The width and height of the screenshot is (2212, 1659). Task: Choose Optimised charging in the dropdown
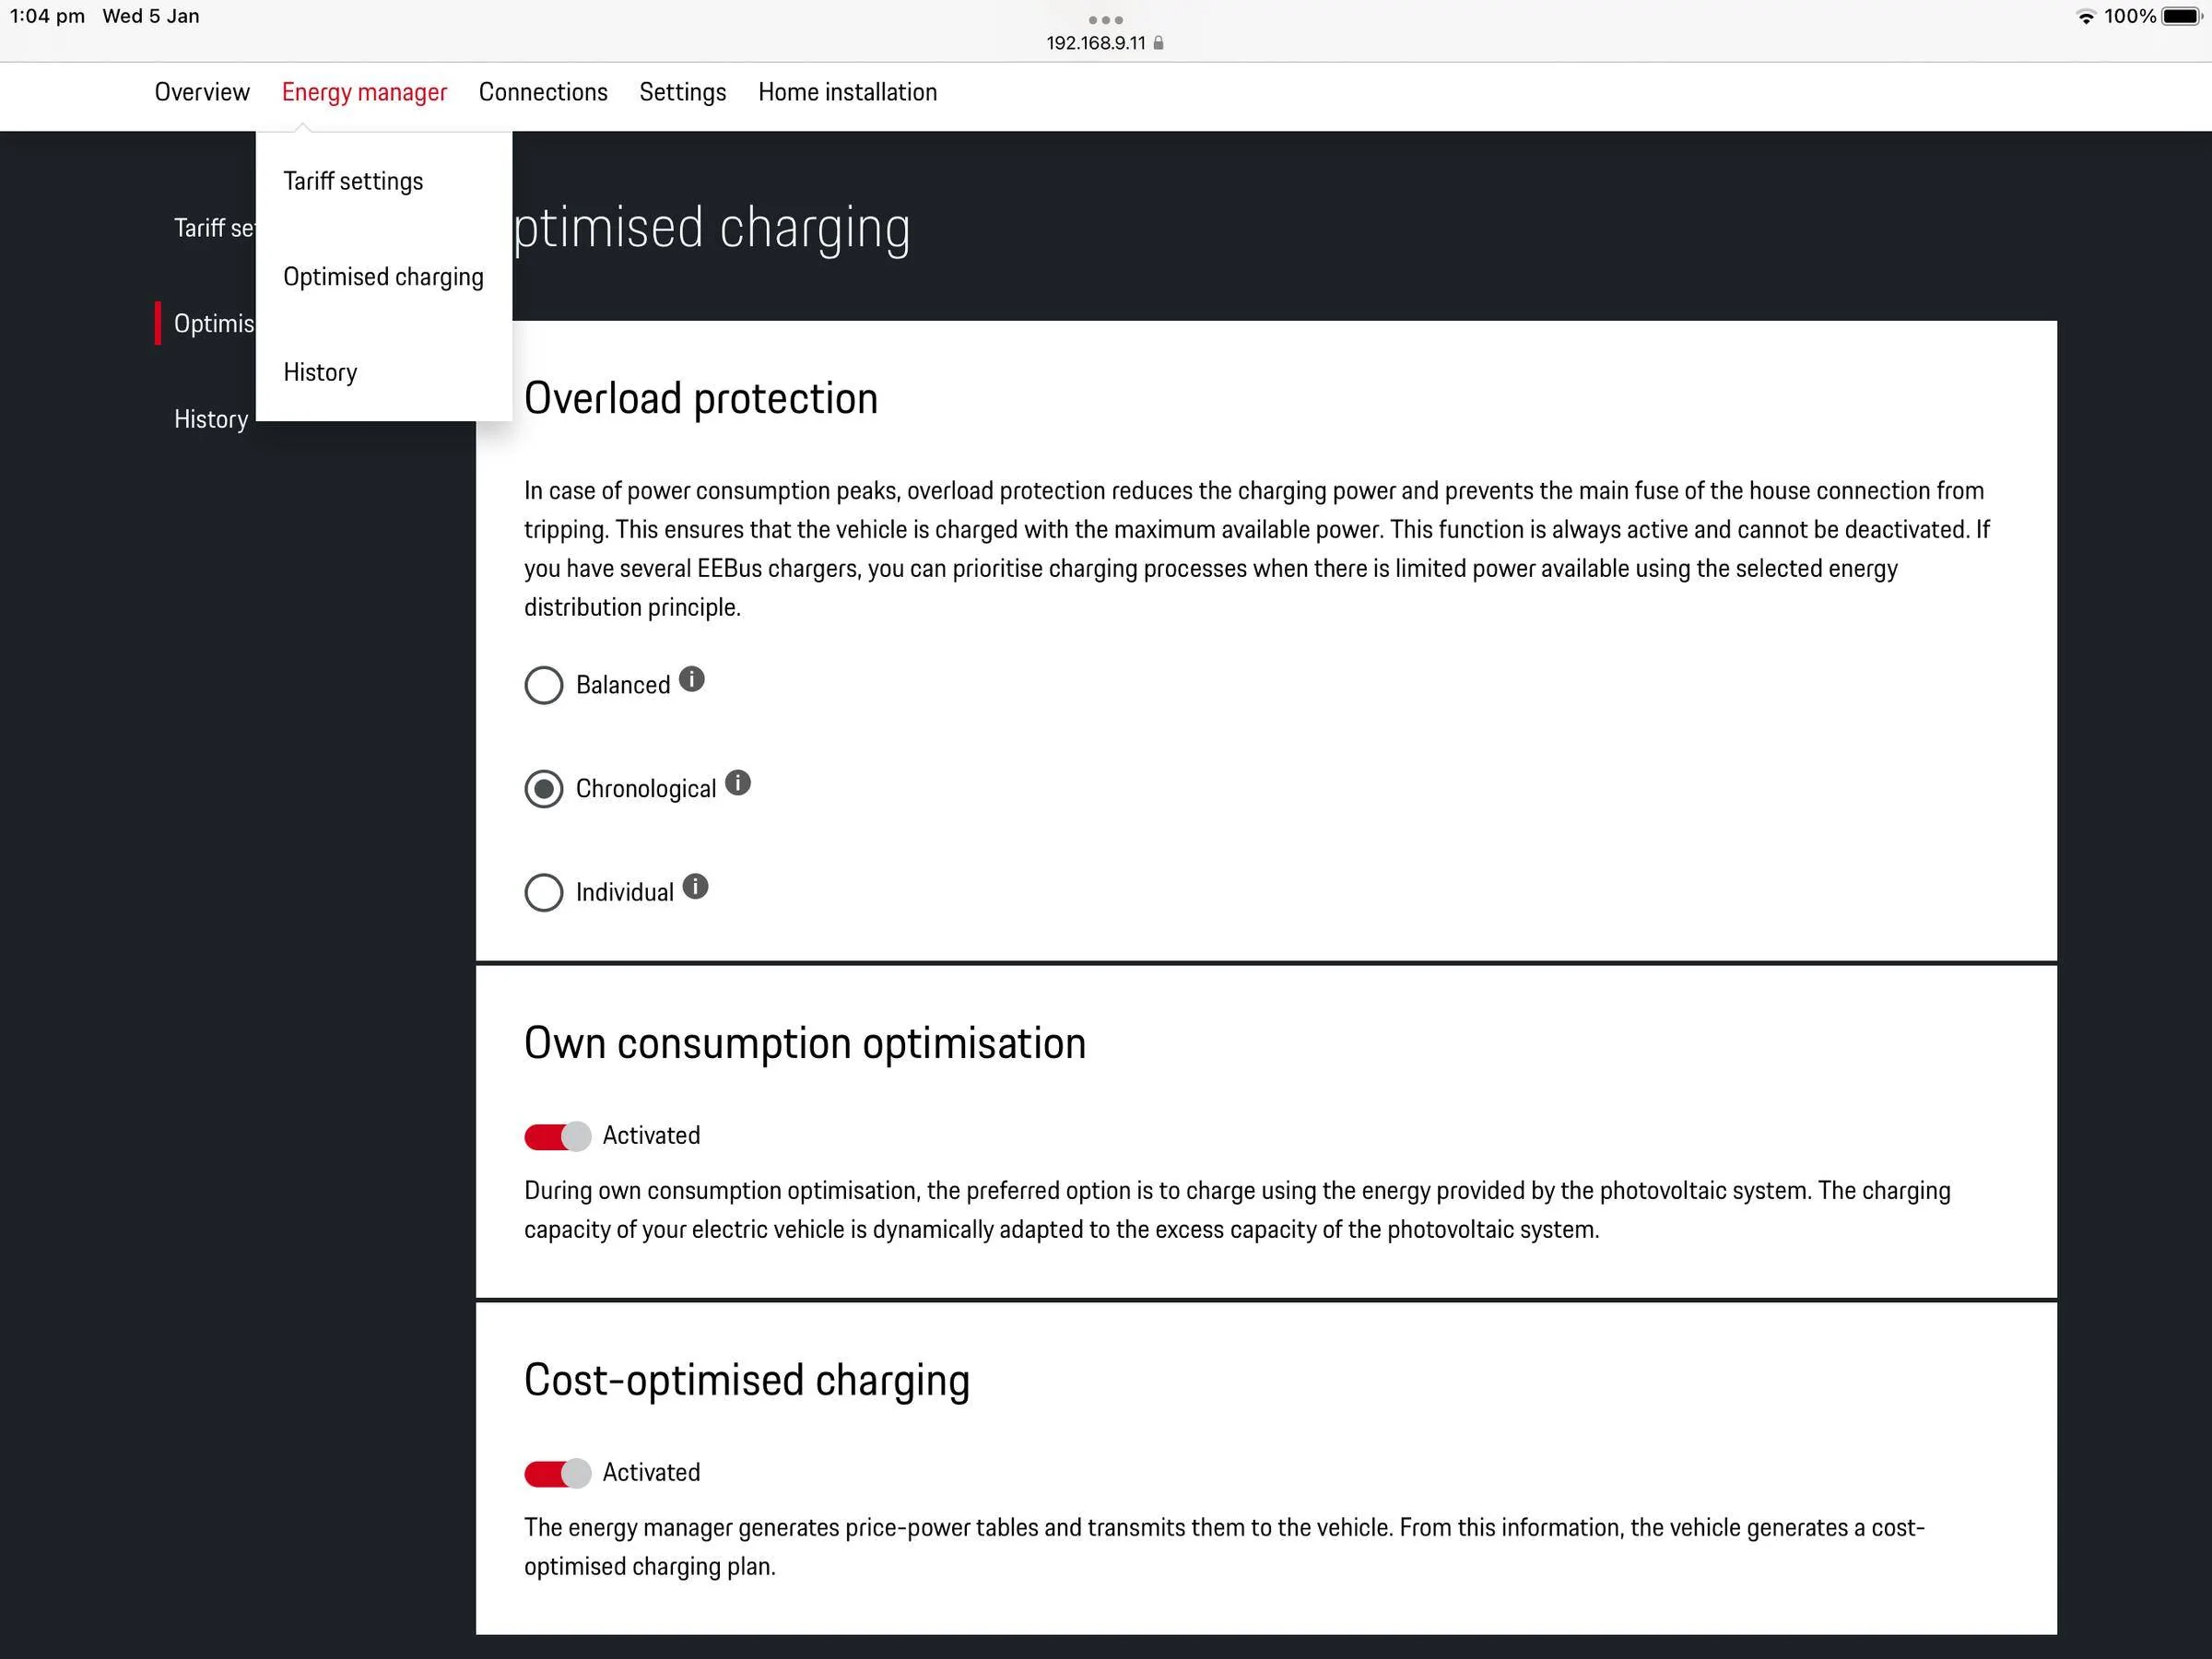point(384,277)
